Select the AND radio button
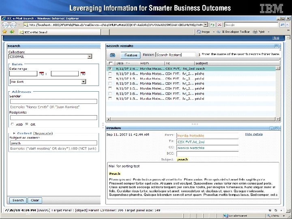Viewport: 292px width, 219px height. click(x=13, y=124)
